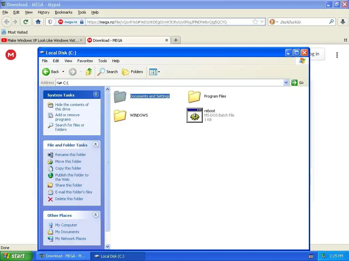The width and height of the screenshot is (349, 261).
Task: Click Hide the contents of this drive
Action: (x=72, y=107)
